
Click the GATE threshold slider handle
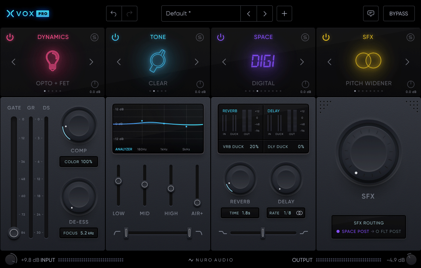14,233
